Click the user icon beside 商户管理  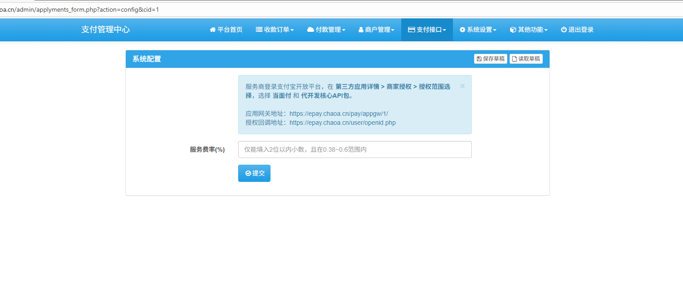(361, 30)
